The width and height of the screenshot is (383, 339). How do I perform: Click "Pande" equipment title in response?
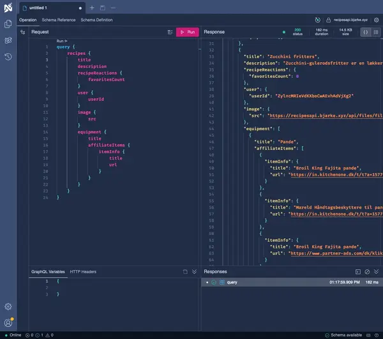pos(287,142)
